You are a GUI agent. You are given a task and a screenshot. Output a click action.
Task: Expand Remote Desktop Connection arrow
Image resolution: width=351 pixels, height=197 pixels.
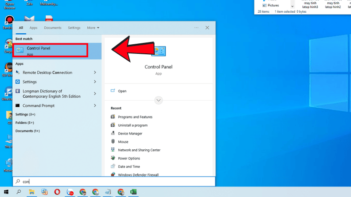(x=95, y=73)
